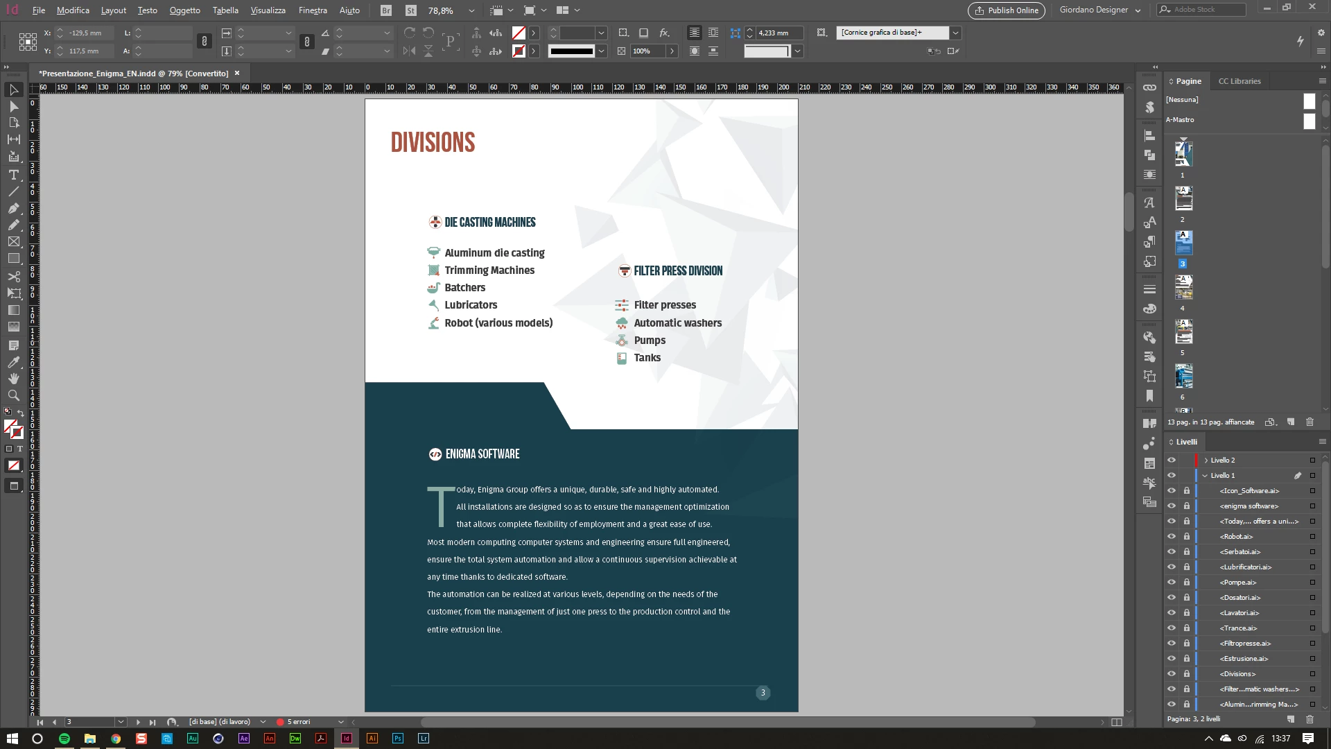The width and height of the screenshot is (1331, 749).
Task: Collapse the Livello 1 layer
Action: pos(1206,476)
